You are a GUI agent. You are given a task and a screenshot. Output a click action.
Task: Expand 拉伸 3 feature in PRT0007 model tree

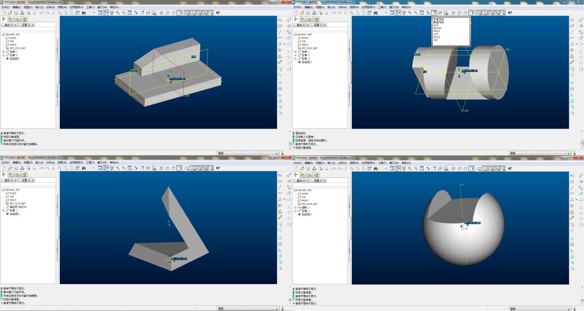click(x=295, y=58)
